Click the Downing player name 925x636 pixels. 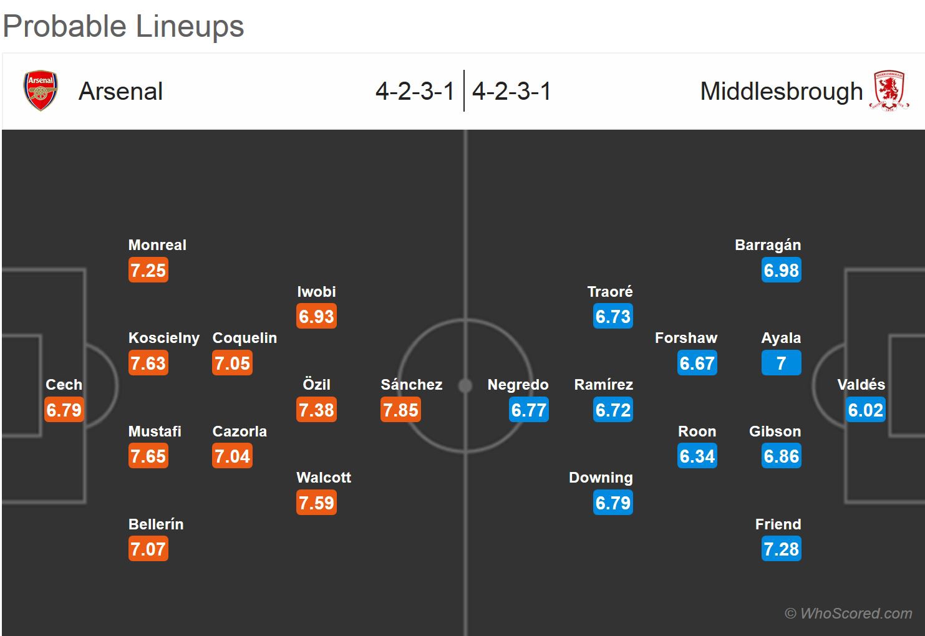point(601,478)
